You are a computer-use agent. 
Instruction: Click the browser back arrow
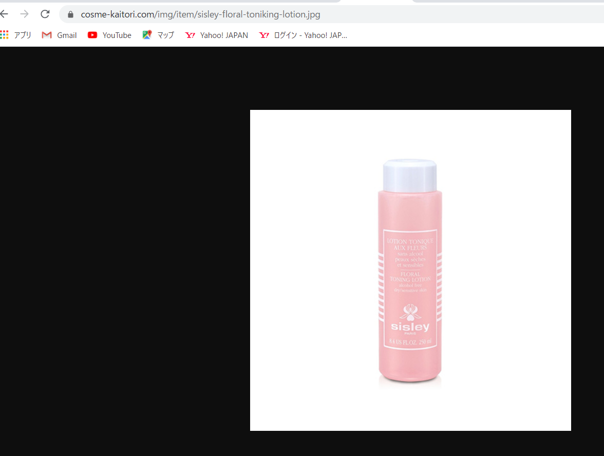click(x=4, y=14)
